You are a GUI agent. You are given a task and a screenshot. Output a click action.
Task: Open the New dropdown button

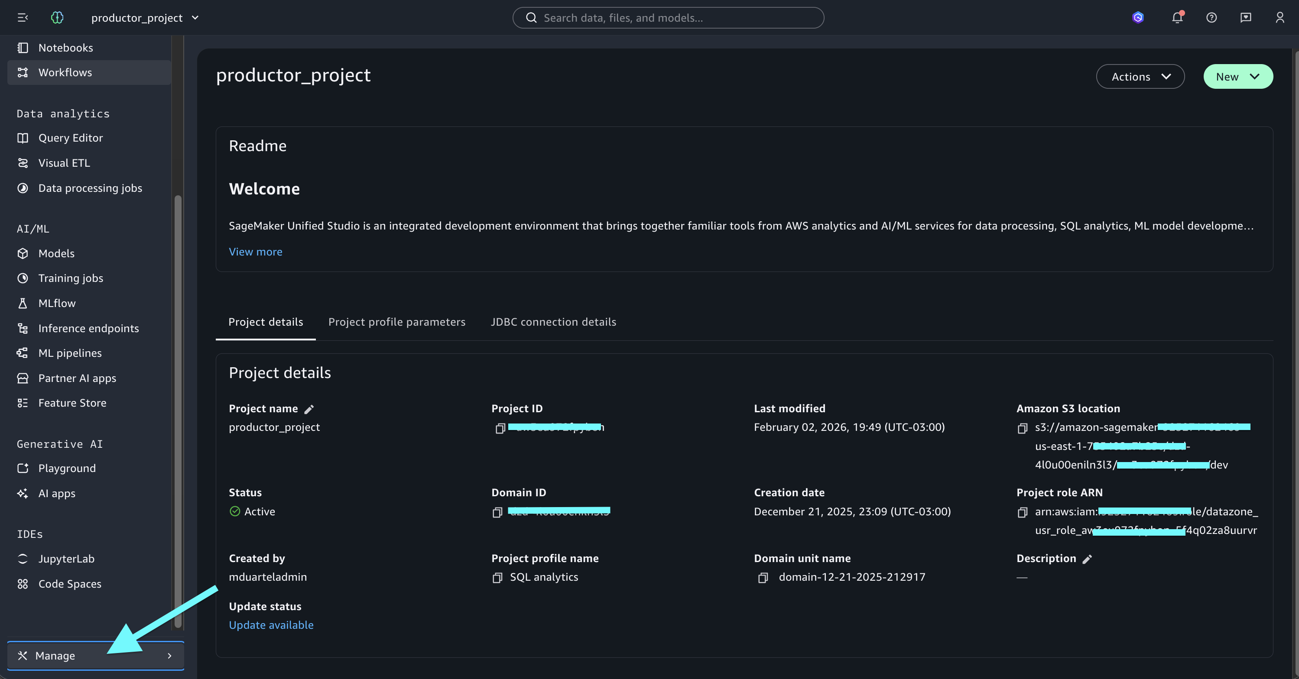(1238, 77)
